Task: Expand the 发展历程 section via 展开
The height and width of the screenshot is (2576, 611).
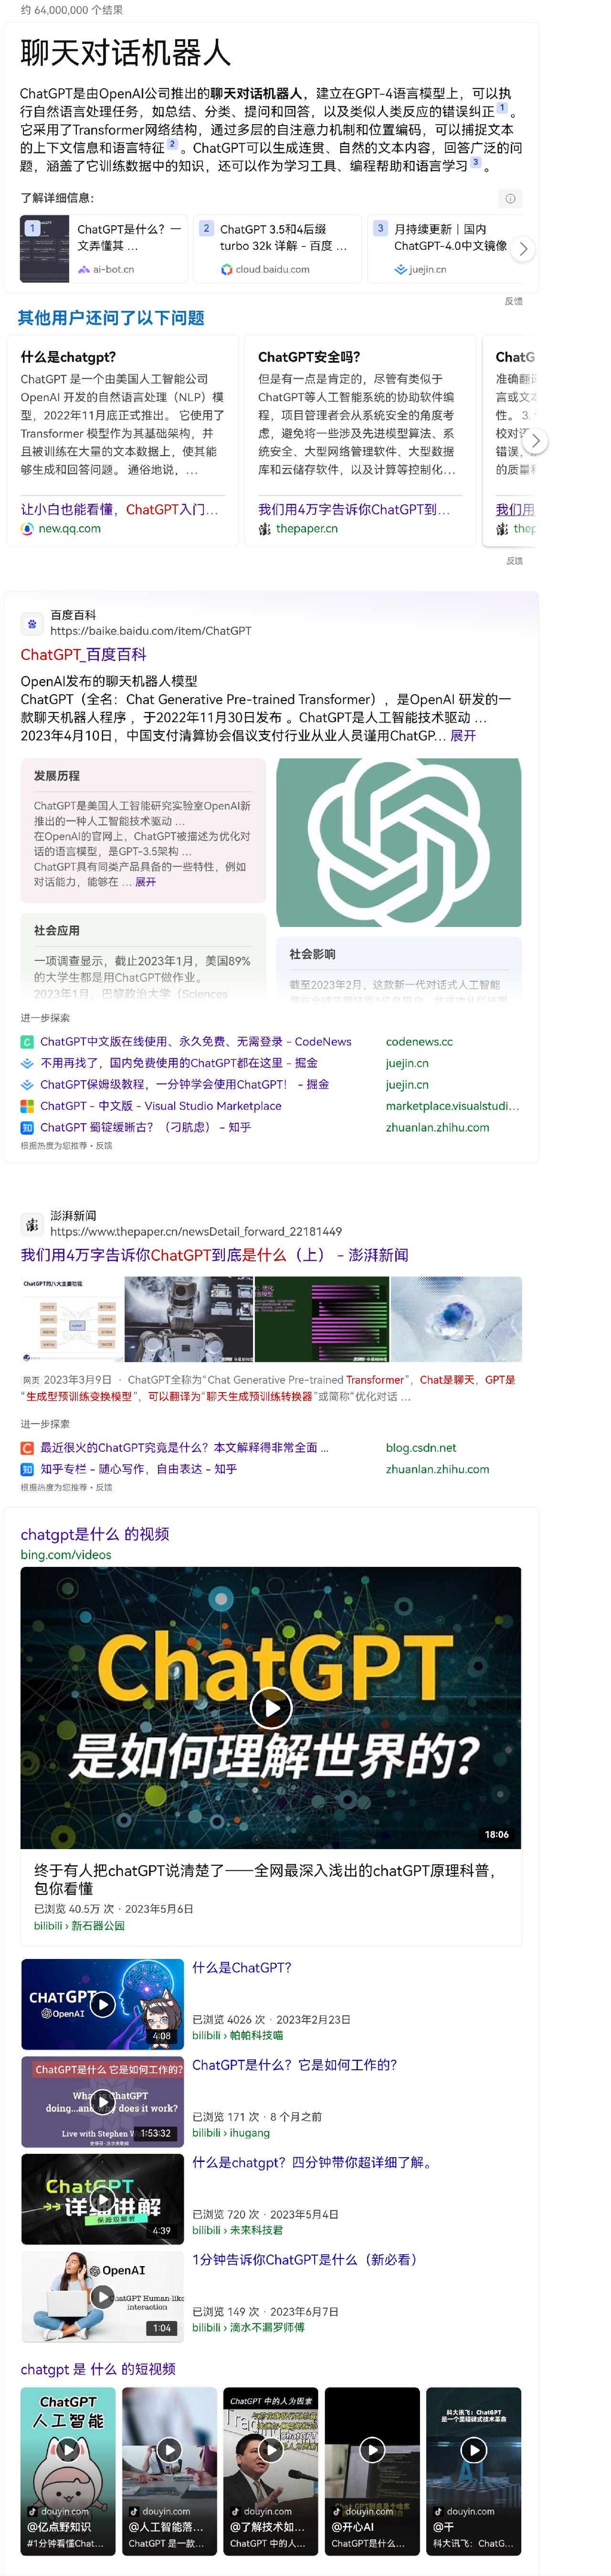Action: pyautogui.click(x=146, y=882)
